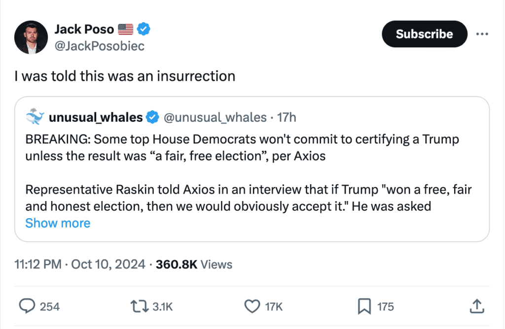This screenshot has height=329, width=505.
Task: Open the @unusual_whales handle in quoted tweet
Action: tap(216, 117)
